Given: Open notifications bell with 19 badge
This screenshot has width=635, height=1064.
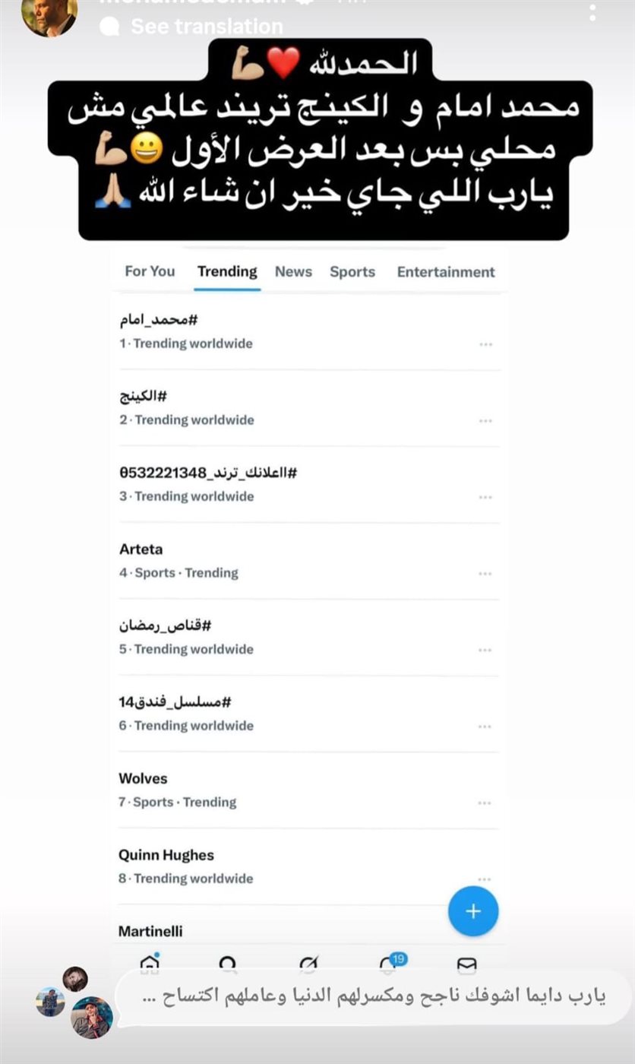Looking at the screenshot, I should tap(389, 964).
